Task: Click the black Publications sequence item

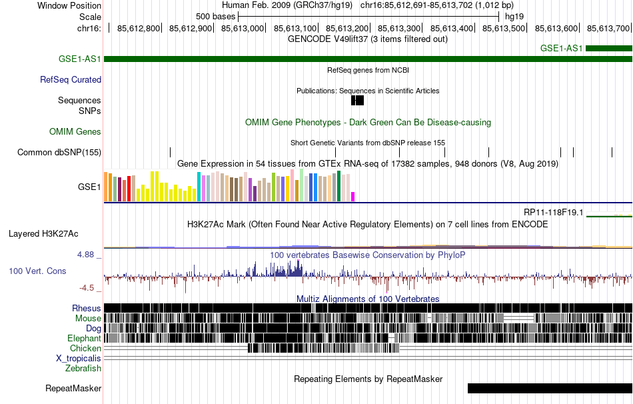Action: point(357,100)
